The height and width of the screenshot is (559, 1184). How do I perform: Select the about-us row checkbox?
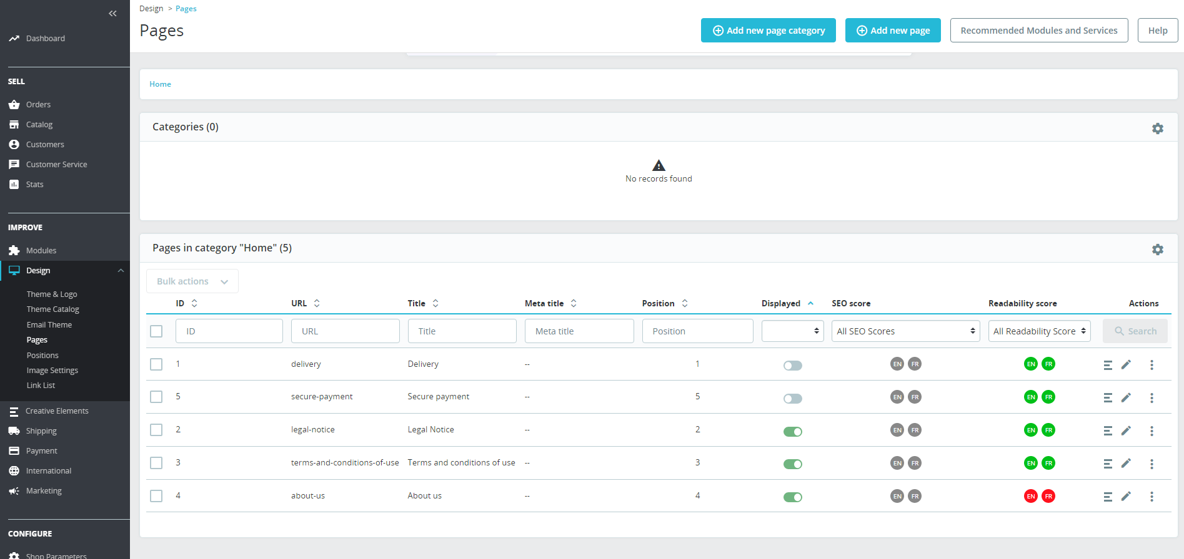coord(156,496)
